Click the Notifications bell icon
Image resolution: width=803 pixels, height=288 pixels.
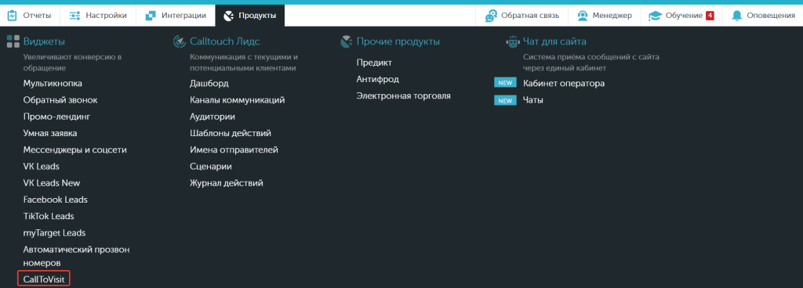(737, 16)
